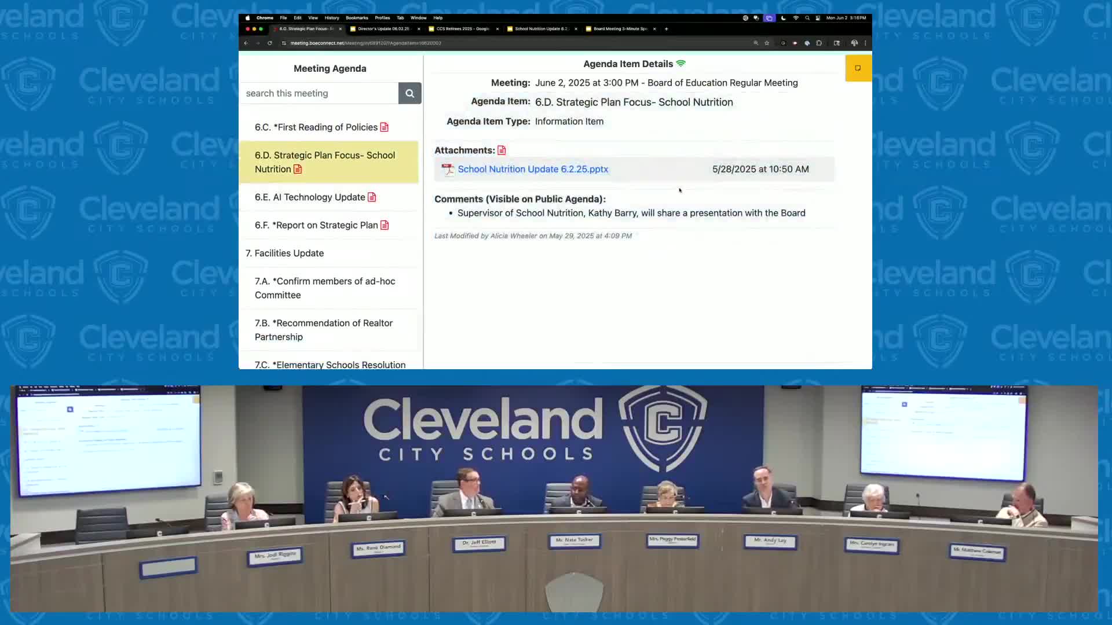Click the search magnifier button in Meeting Agenda
Image resolution: width=1112 pixels, height=625 pixels.
[x=409, y=93]
